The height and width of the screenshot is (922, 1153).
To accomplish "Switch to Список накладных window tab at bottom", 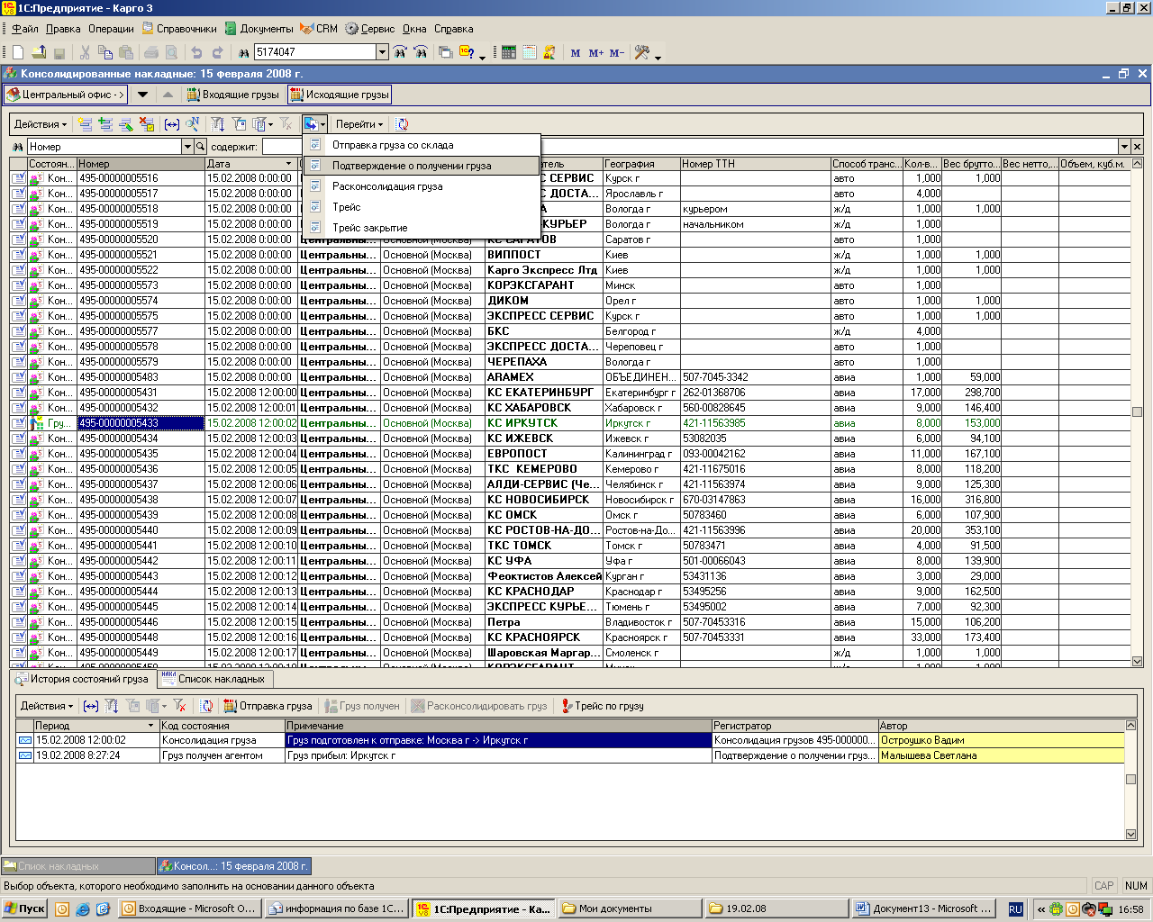I will click(77, 866).
